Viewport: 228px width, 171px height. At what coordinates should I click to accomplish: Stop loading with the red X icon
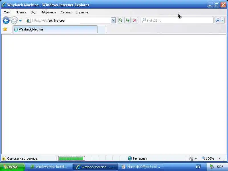click(135, 20)
